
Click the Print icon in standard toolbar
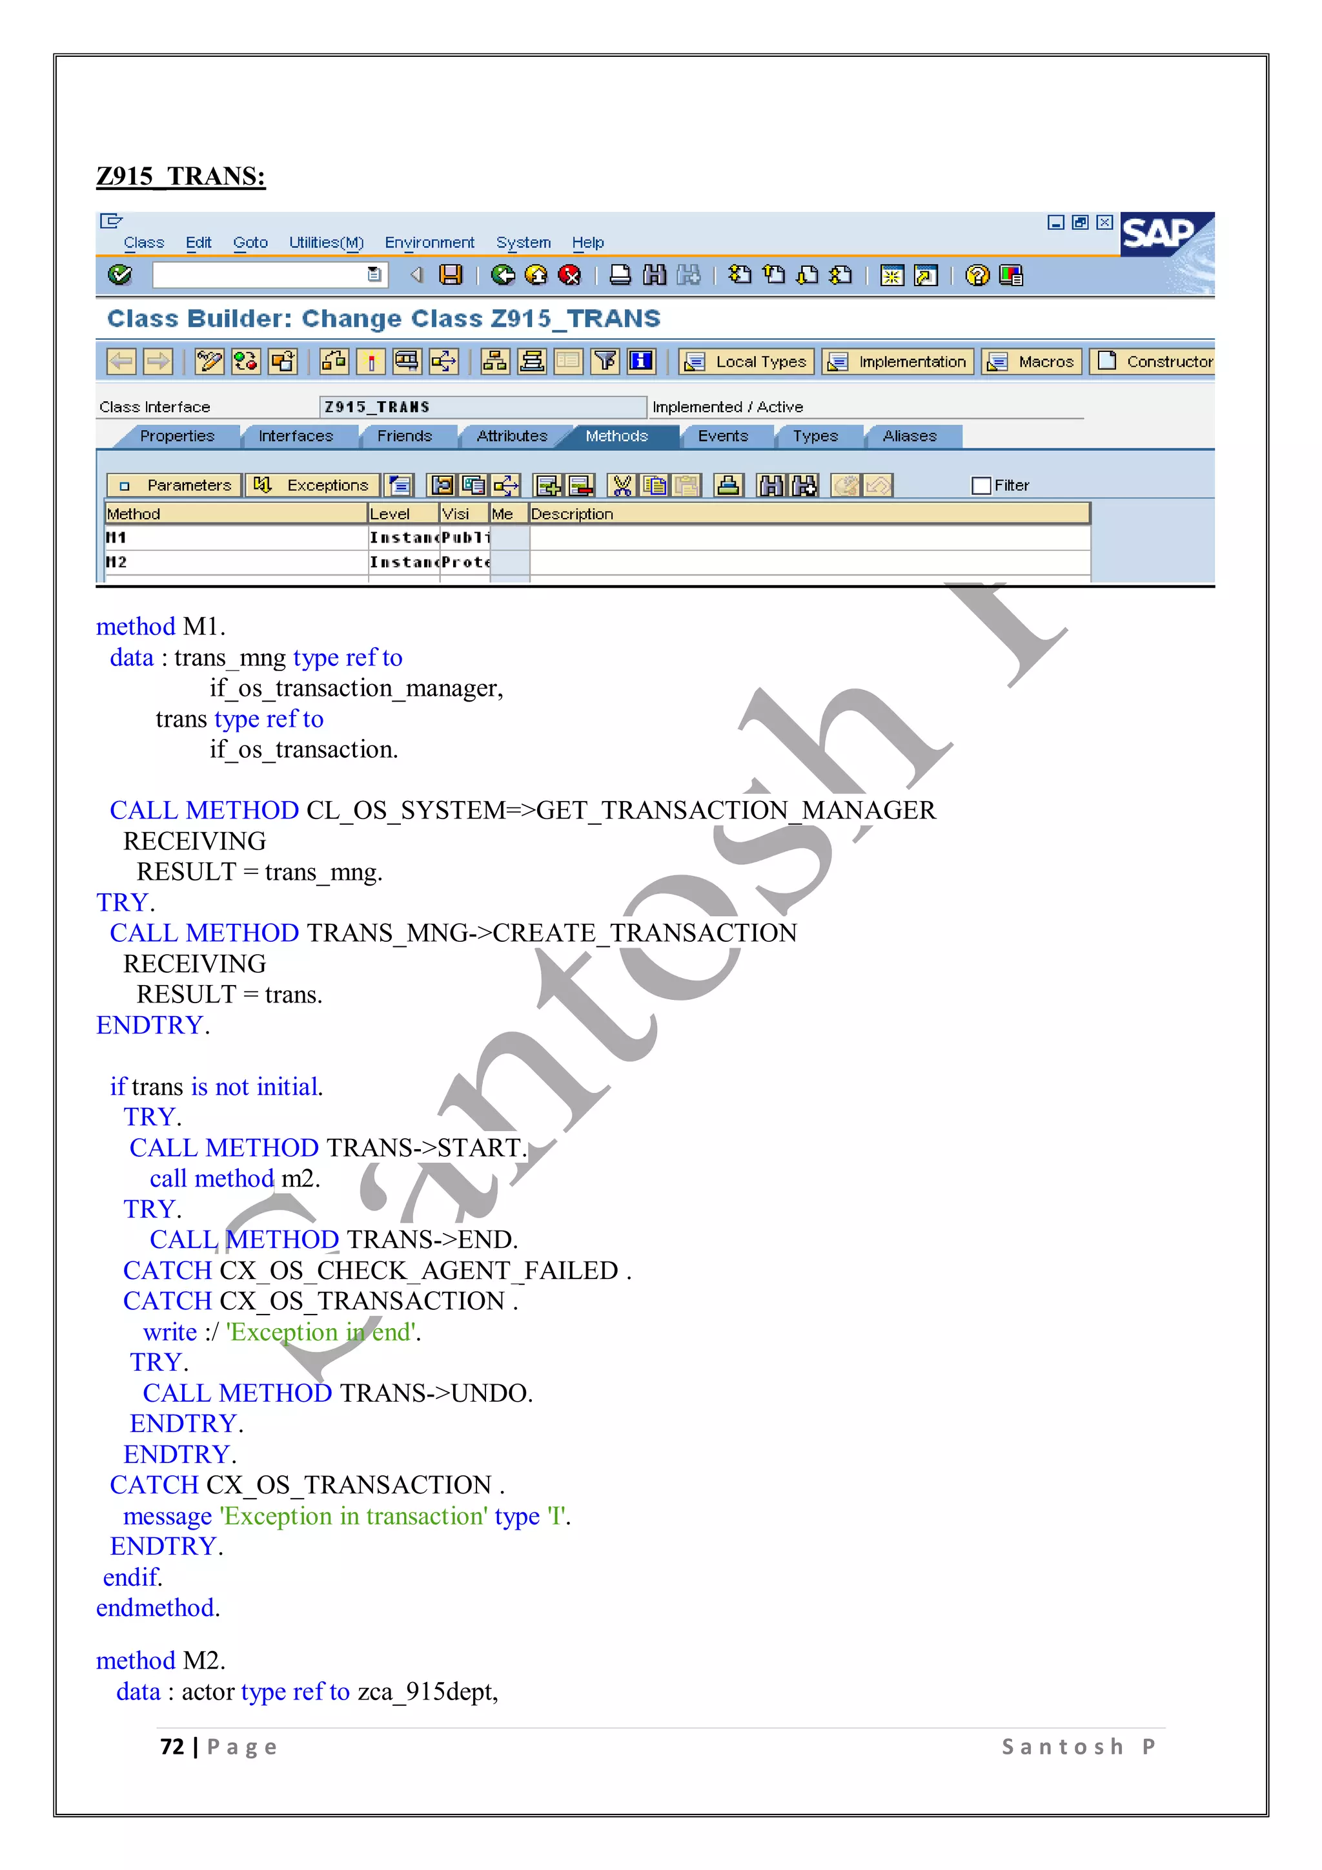[x=620, y=275]
